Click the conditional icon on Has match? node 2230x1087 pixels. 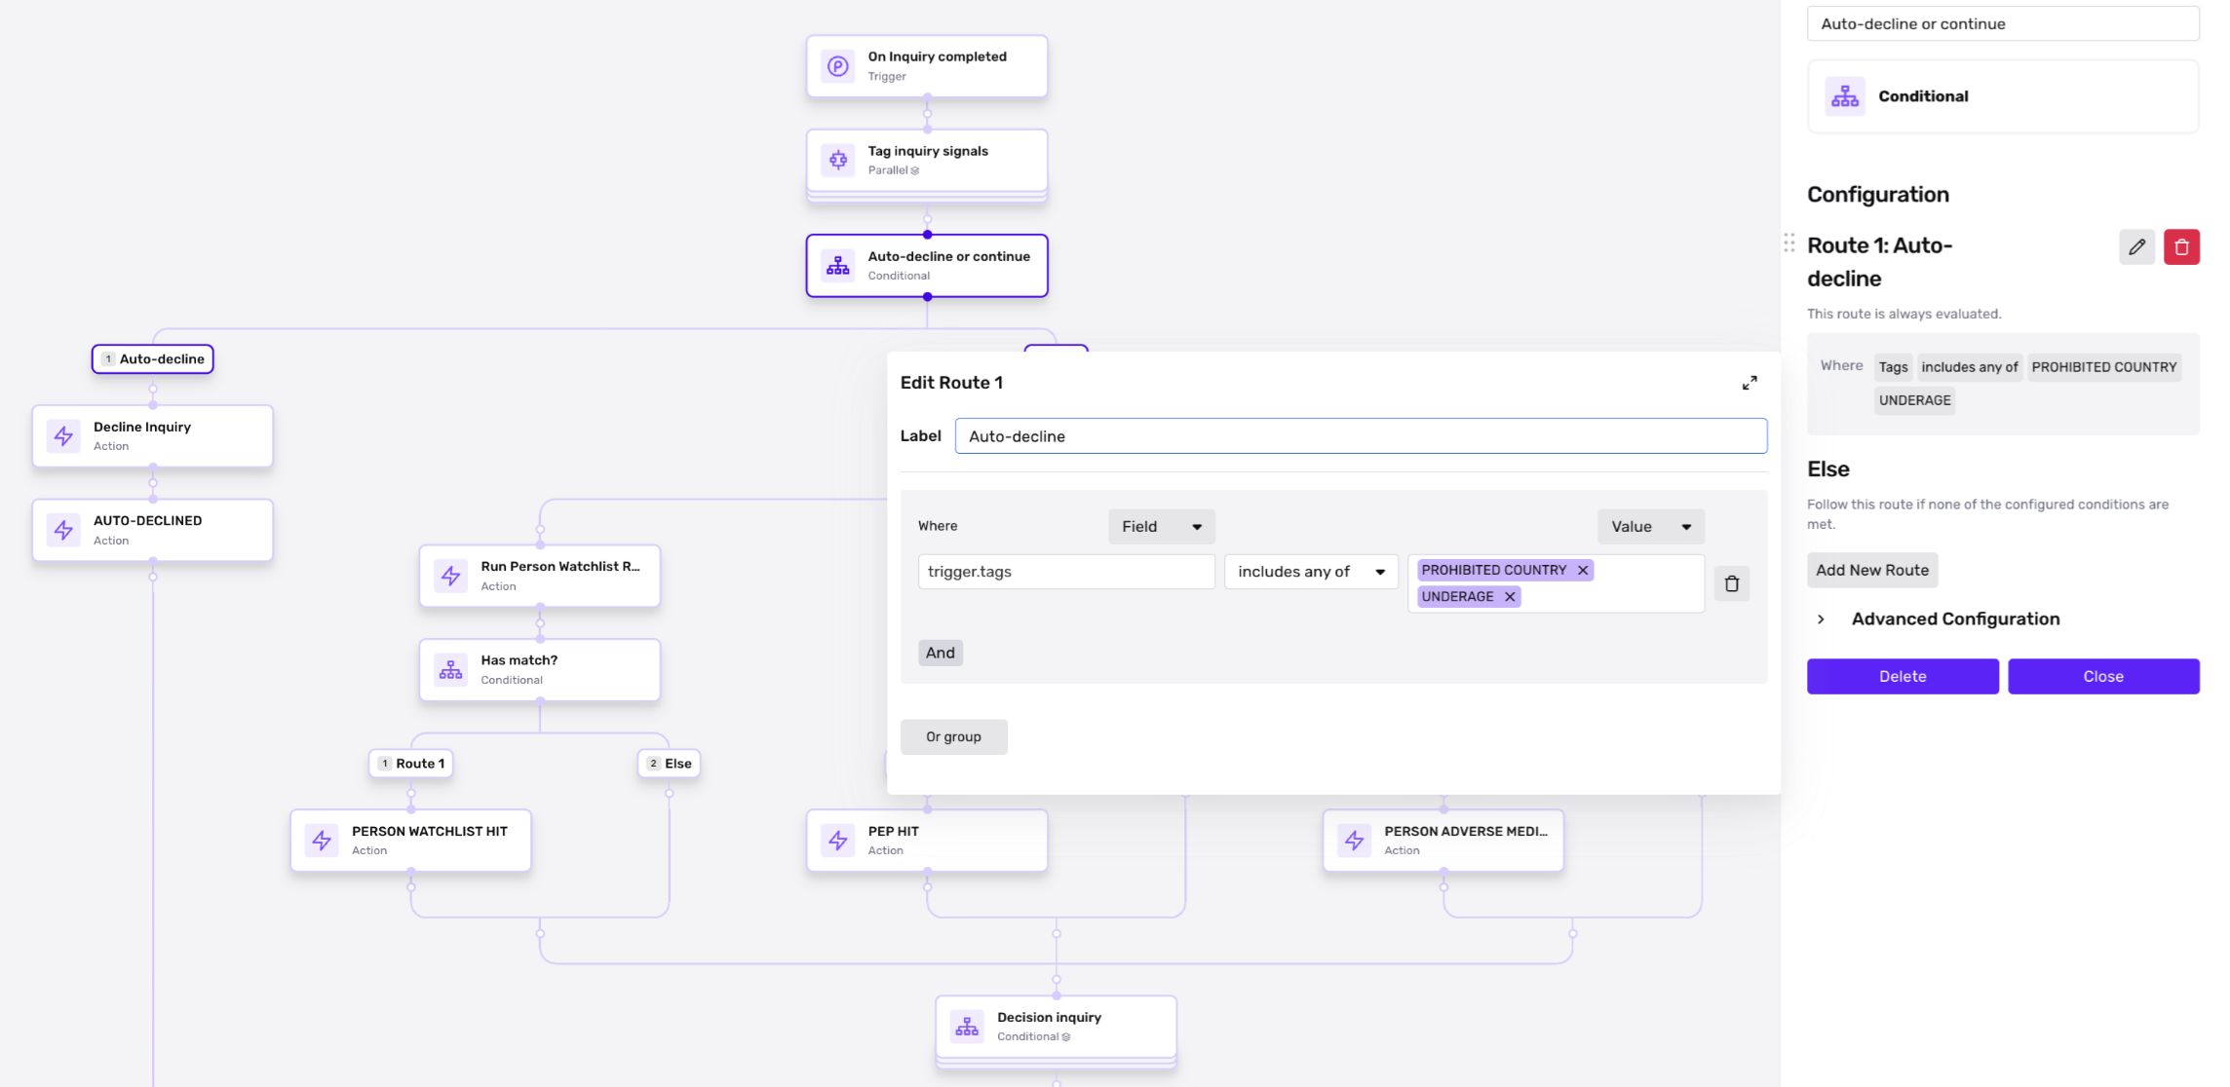449,669
